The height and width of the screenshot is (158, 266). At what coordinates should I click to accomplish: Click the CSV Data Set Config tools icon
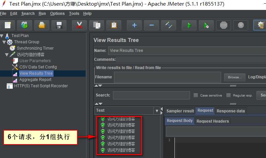tap(15, 67)
